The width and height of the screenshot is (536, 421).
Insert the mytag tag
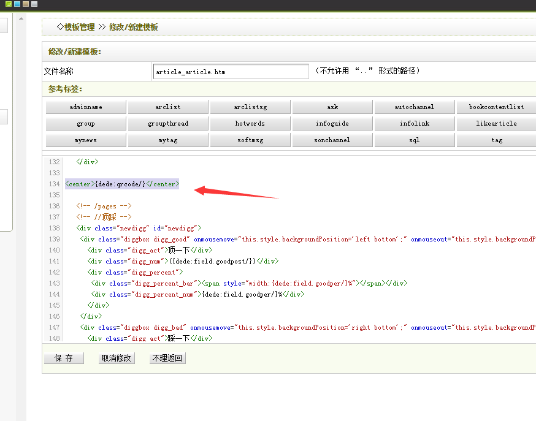click(x=168, y=140)
